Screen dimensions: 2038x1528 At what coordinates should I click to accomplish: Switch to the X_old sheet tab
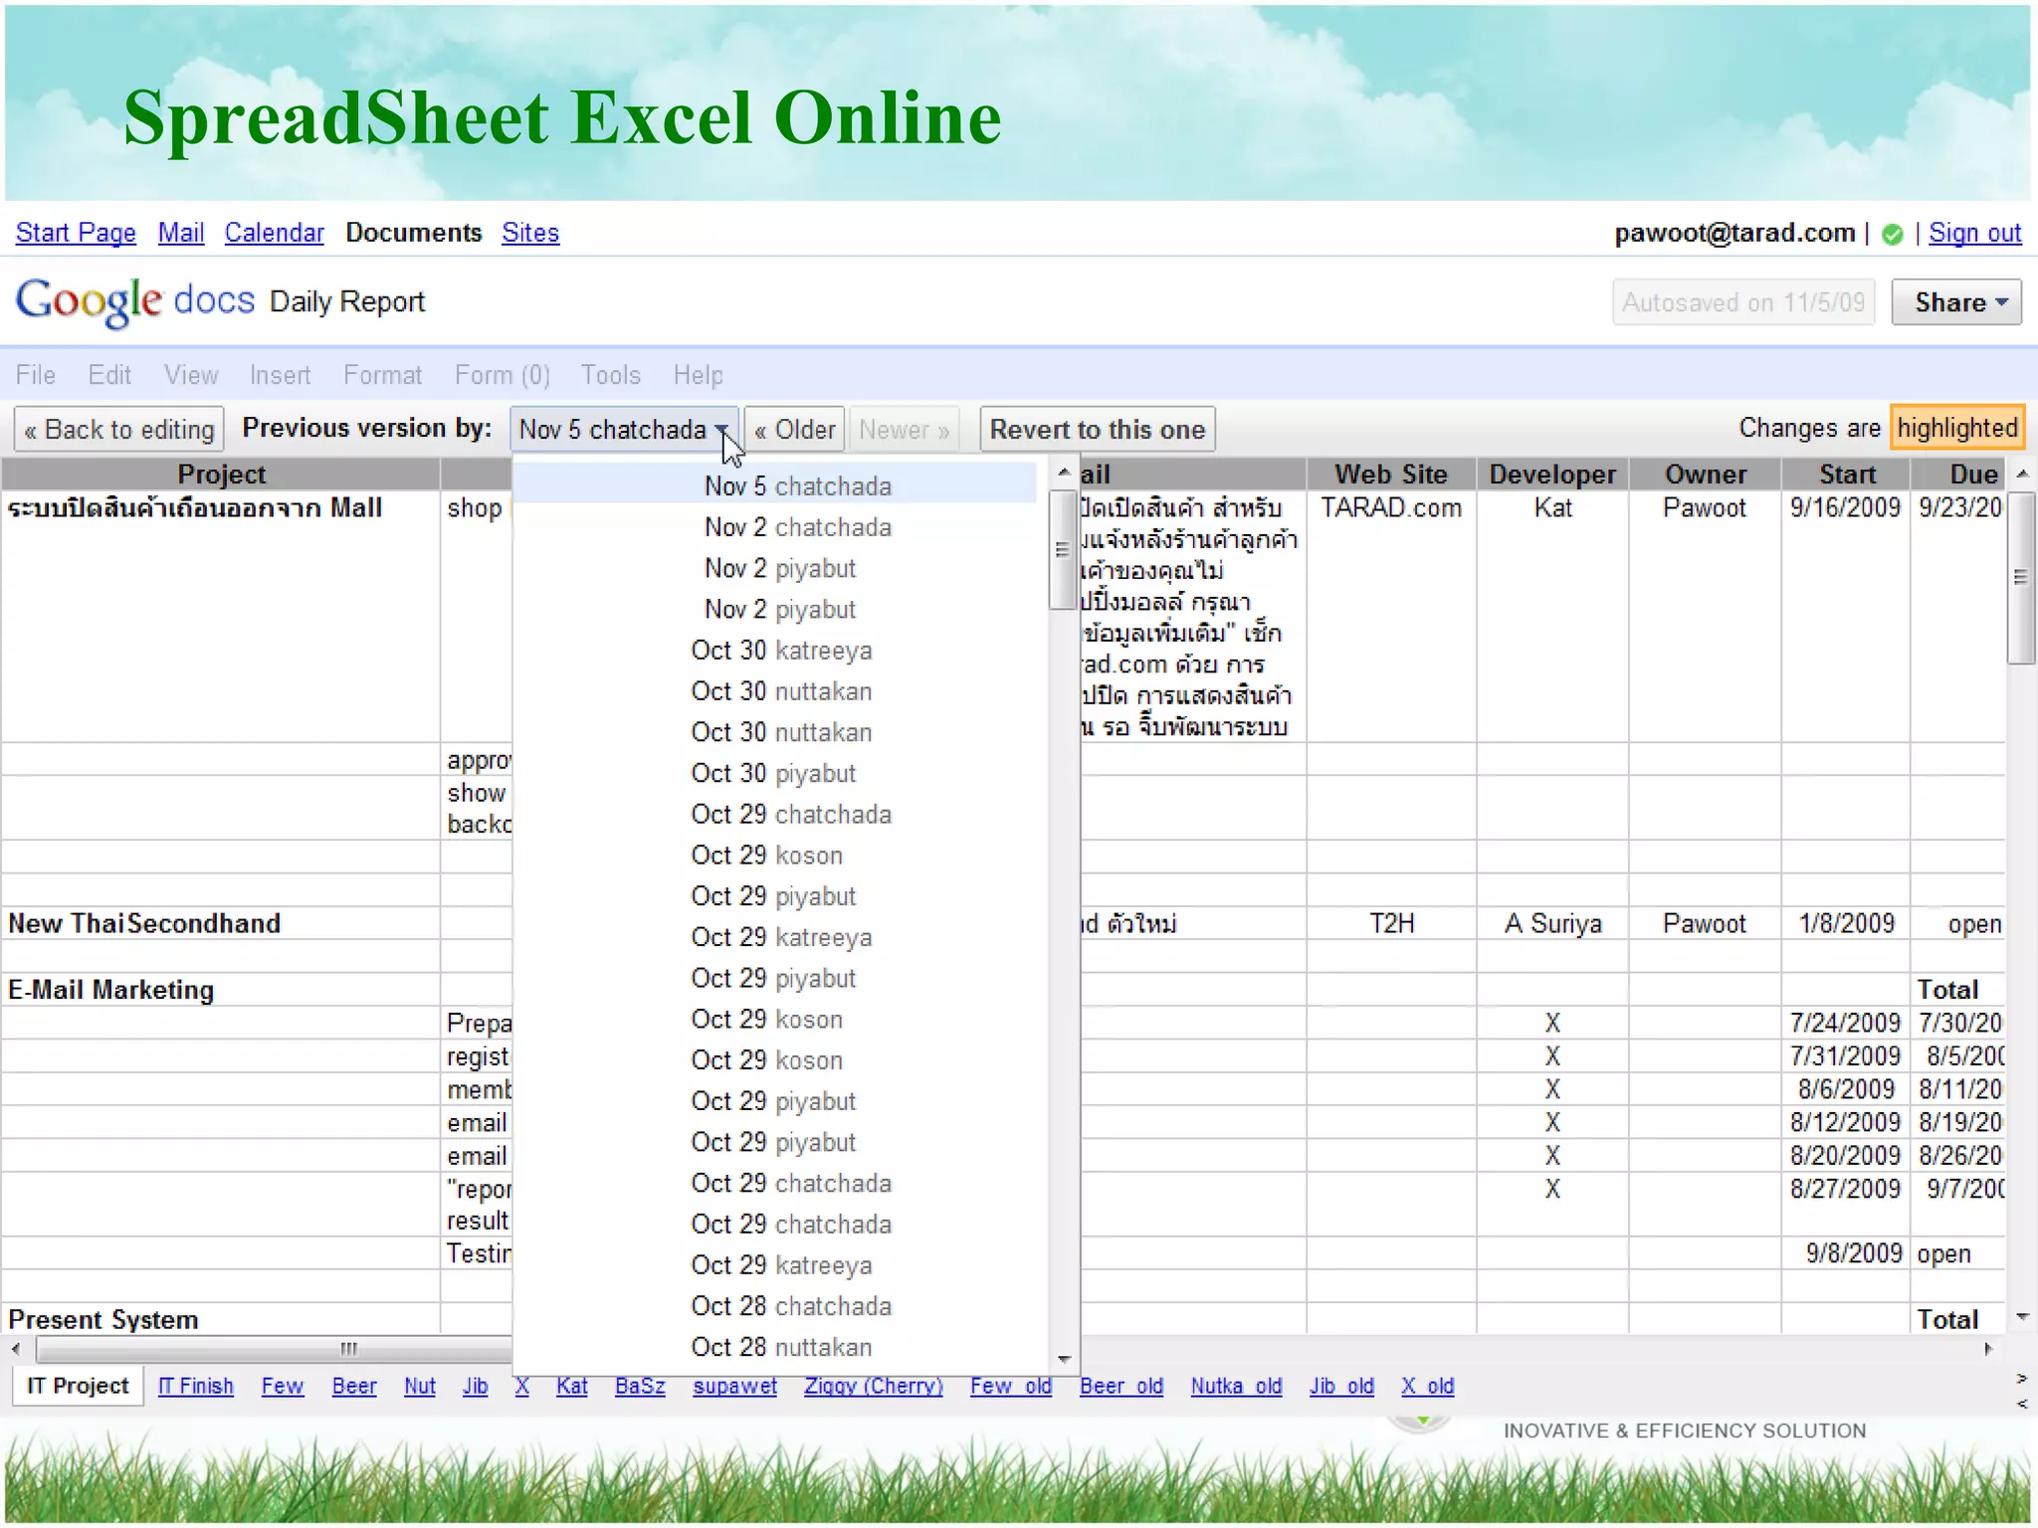tap(1427, 1386)
